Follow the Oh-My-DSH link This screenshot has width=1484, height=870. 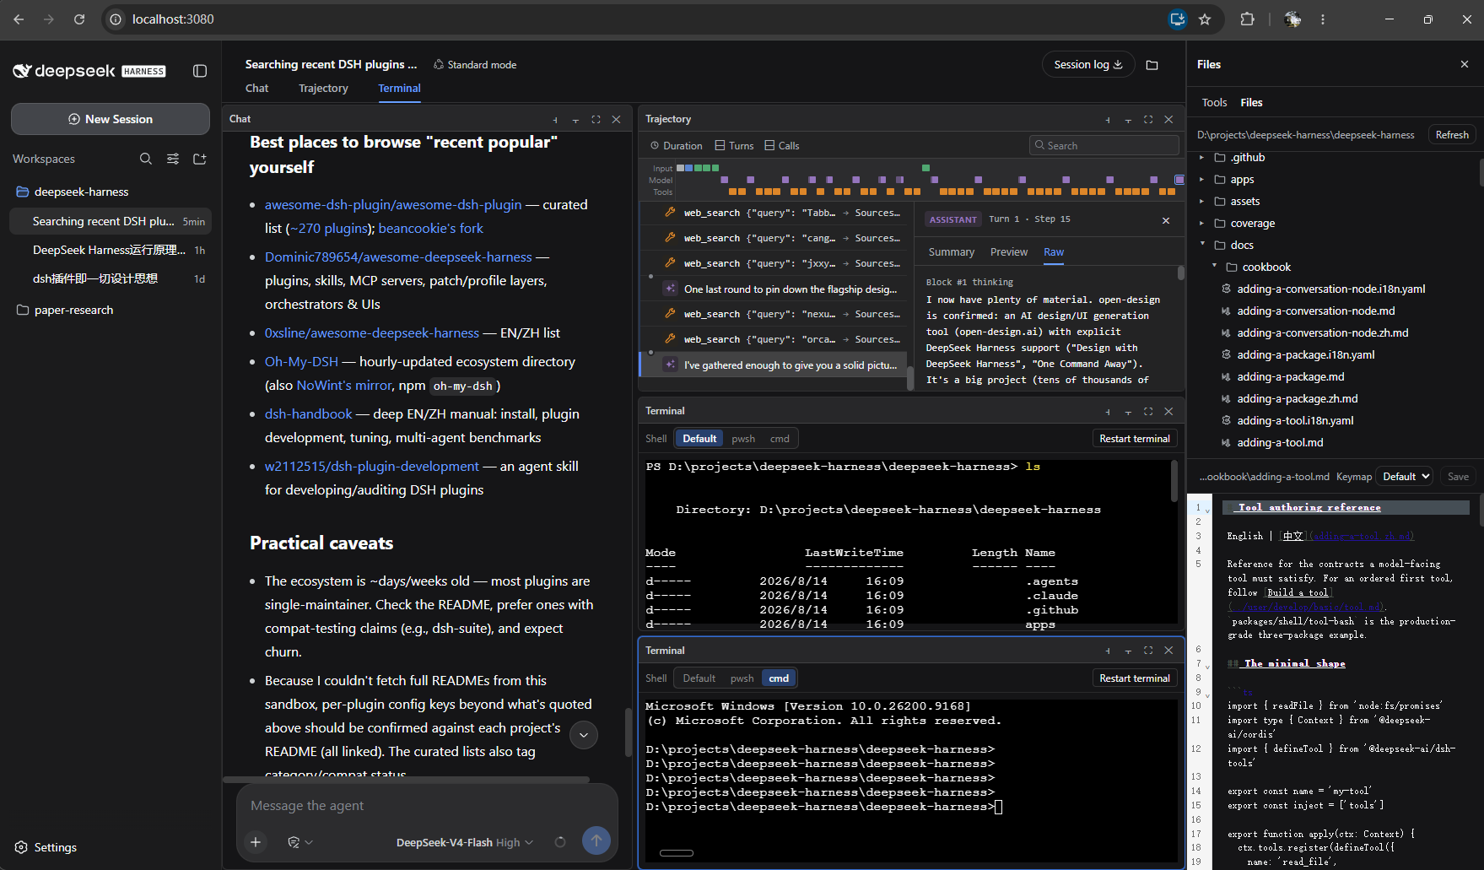coord(301,362)
